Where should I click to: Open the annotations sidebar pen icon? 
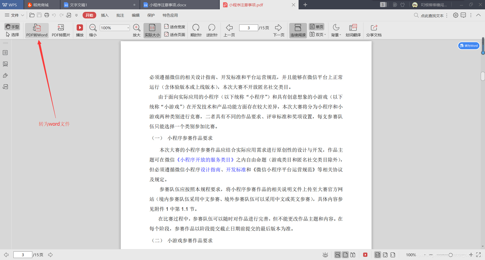[5, 75]
